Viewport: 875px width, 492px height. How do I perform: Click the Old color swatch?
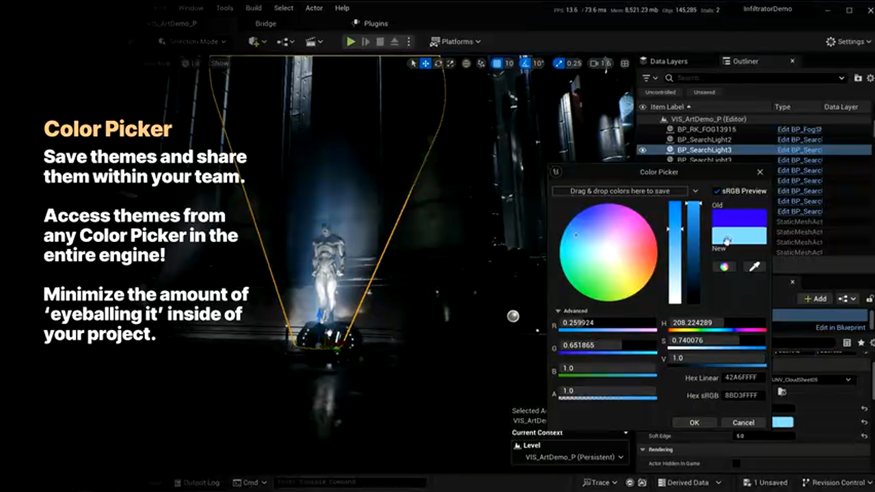[739, 218]
